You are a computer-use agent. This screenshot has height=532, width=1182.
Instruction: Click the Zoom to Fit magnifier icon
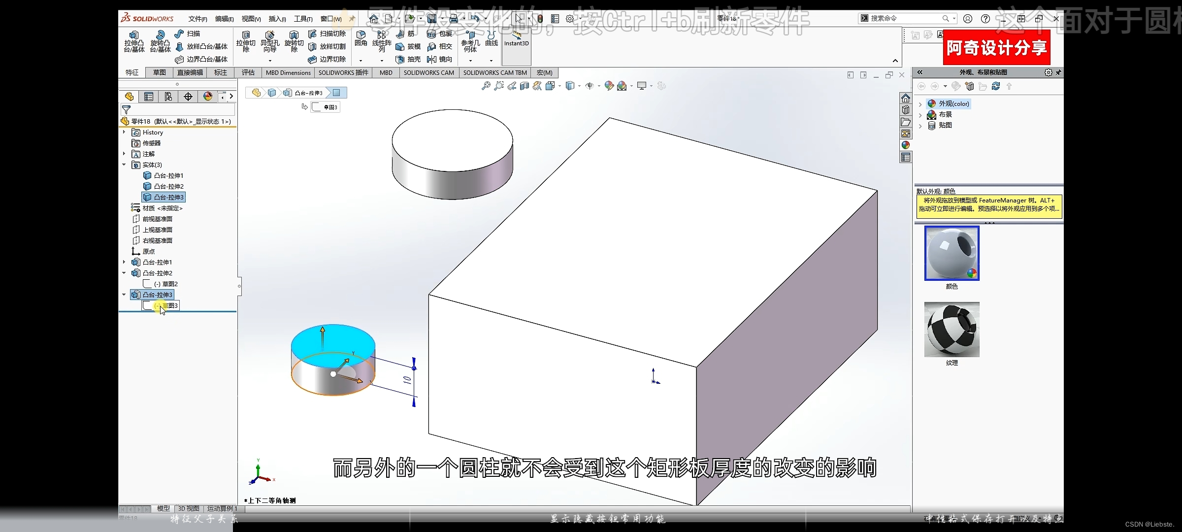coord(486,86)
